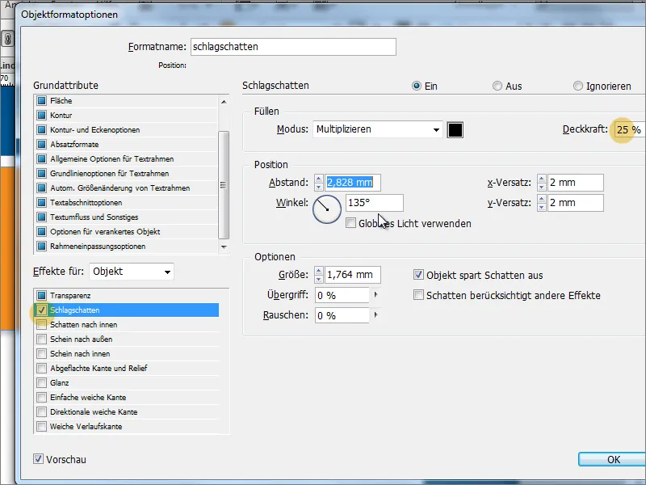Select the Ein radio button
Screen dimensions: 646x485
pyautogui.click(x=417, y=86)
